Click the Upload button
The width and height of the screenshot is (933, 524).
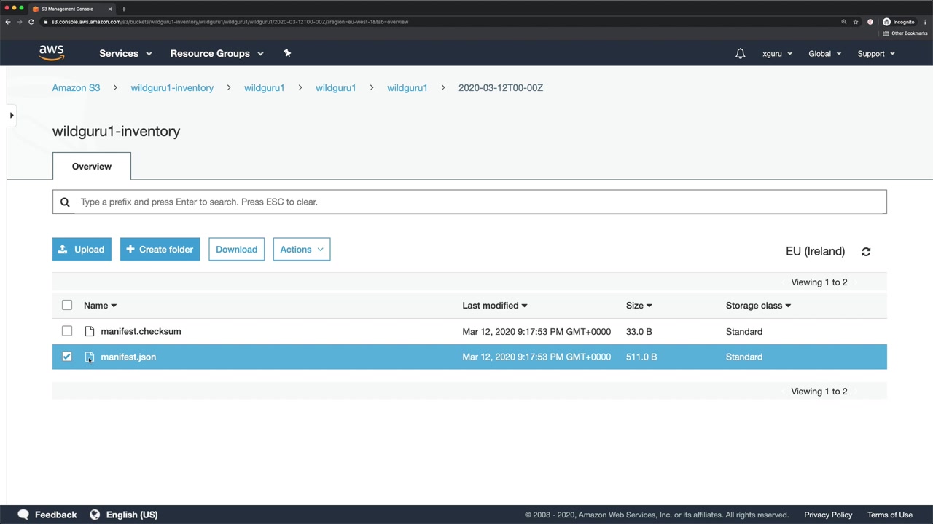[x=82, y=250]
